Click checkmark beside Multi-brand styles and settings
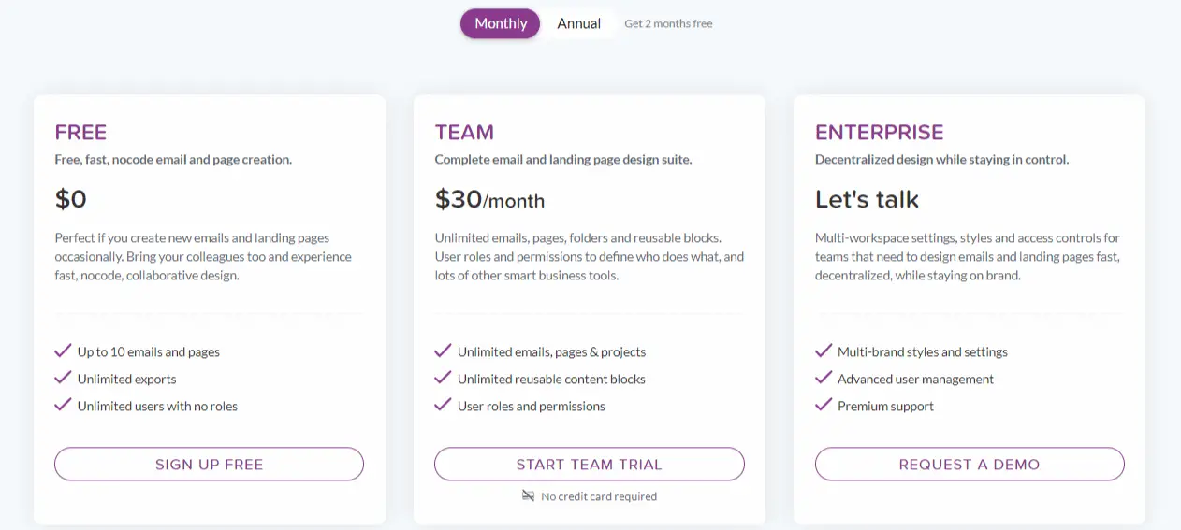 (x=824, y=351)
